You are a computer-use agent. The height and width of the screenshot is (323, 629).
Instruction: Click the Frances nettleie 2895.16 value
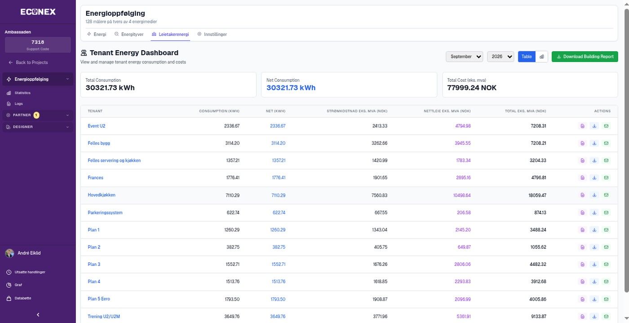click(463, 178)
